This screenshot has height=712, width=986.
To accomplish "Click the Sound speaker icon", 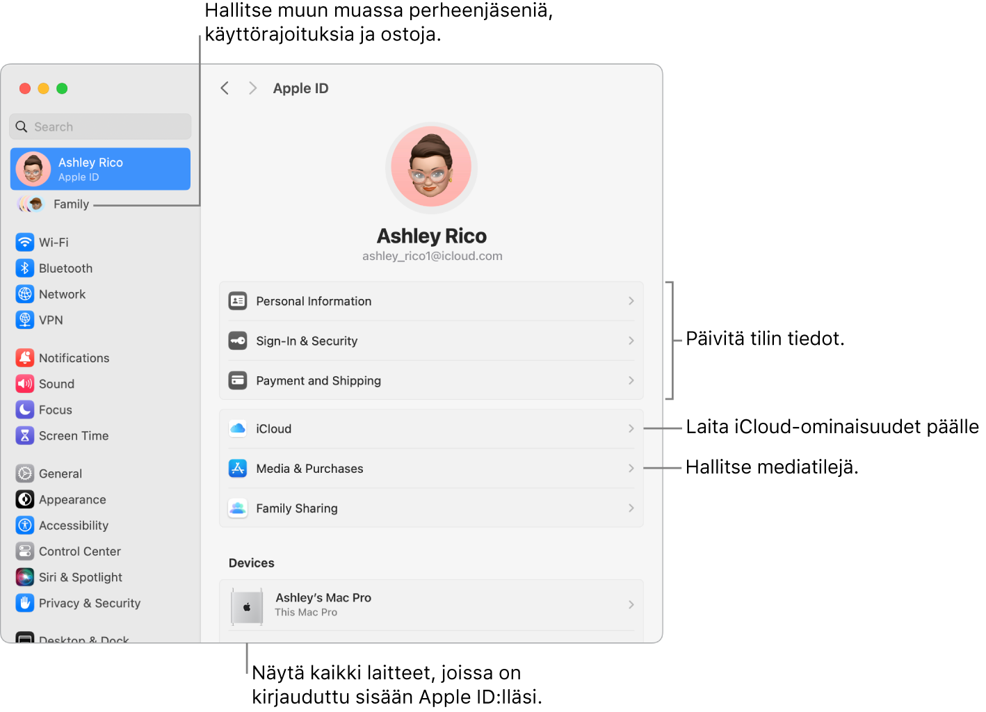I will [x=25, y=383].
